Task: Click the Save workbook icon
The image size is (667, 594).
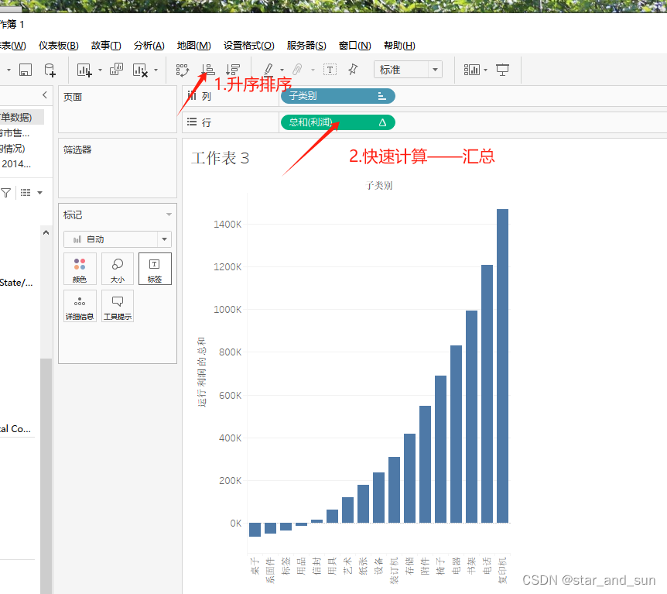Action: [x=26, y=70]
